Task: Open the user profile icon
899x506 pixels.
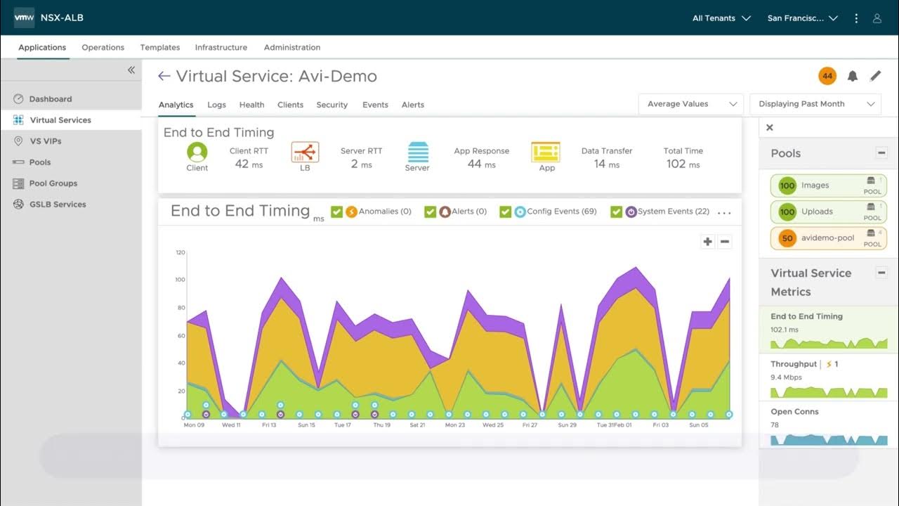Action: (877, 18)
